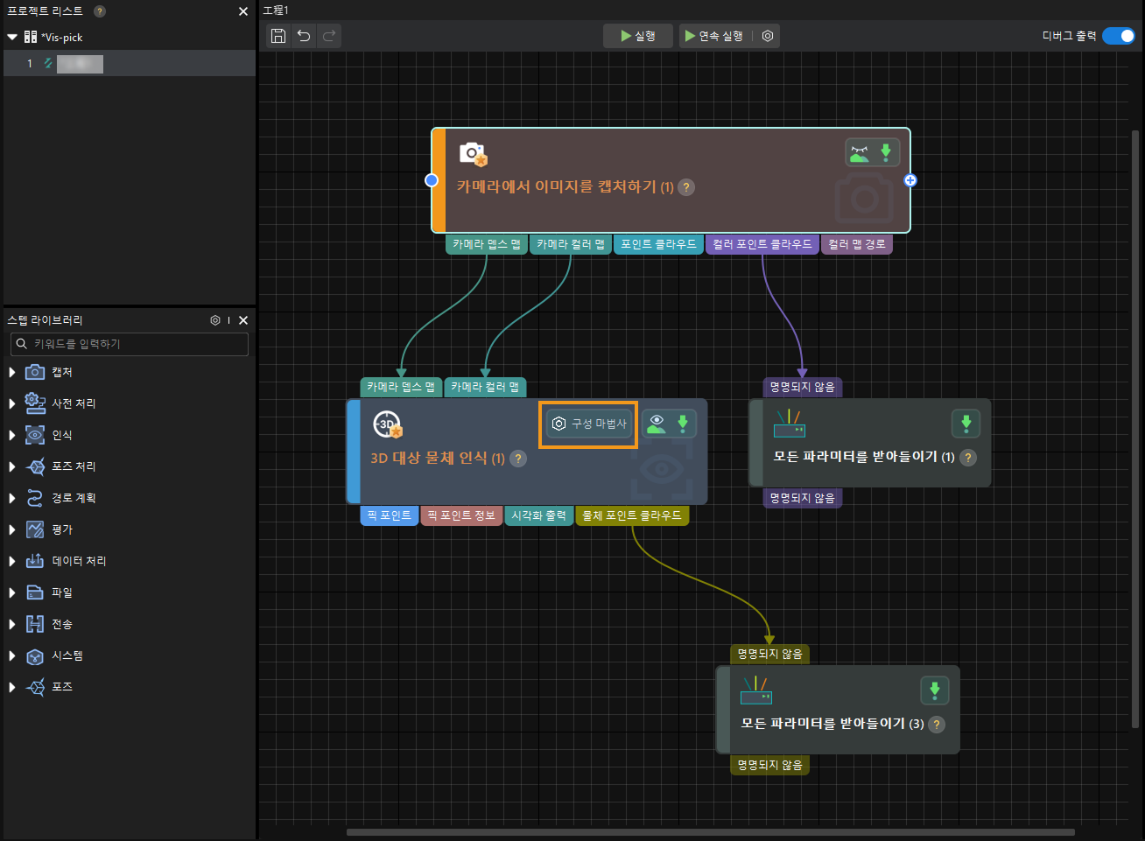This screenshot has width=1145, height=841.
Task: Select the 포인트 클라우드 output port
Action: (x=658, y=244)
